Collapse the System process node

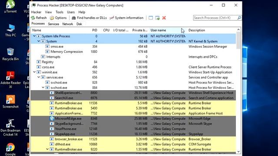(x=39, y=41)
